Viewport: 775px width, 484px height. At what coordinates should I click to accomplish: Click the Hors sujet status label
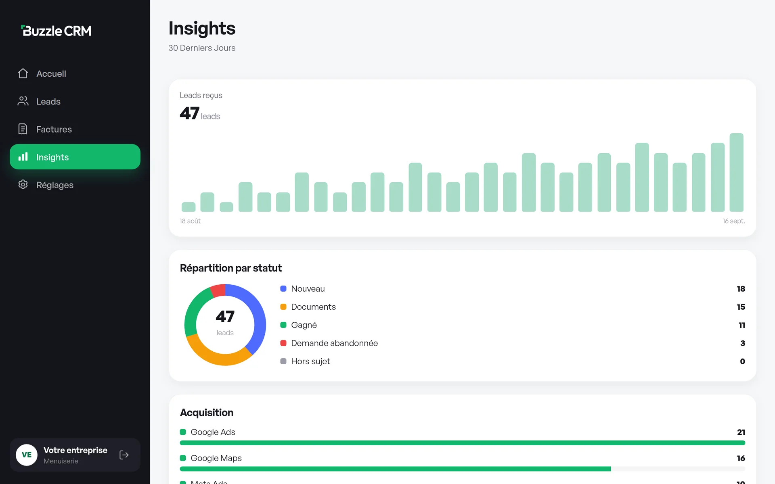(x=310, y=361)
